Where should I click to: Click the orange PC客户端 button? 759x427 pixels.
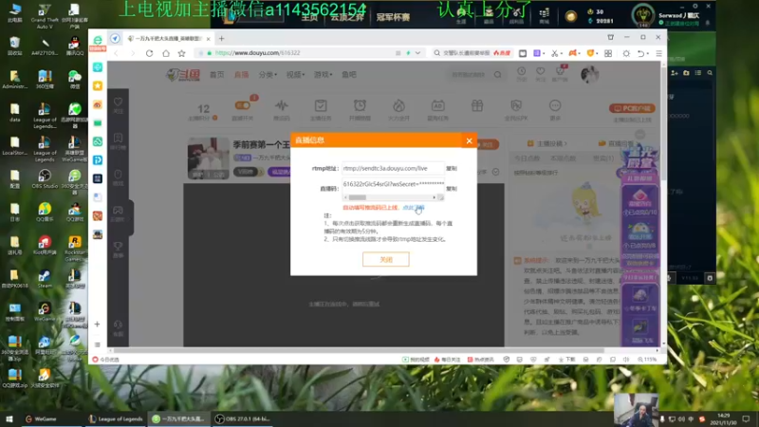click(632, 108)
